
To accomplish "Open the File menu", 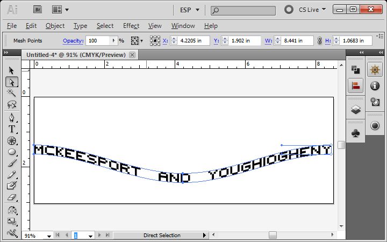I will pyautogui.click(x=12, y=26).
